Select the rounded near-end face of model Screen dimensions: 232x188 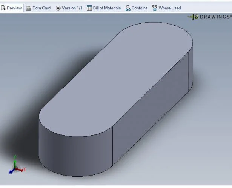75,151
